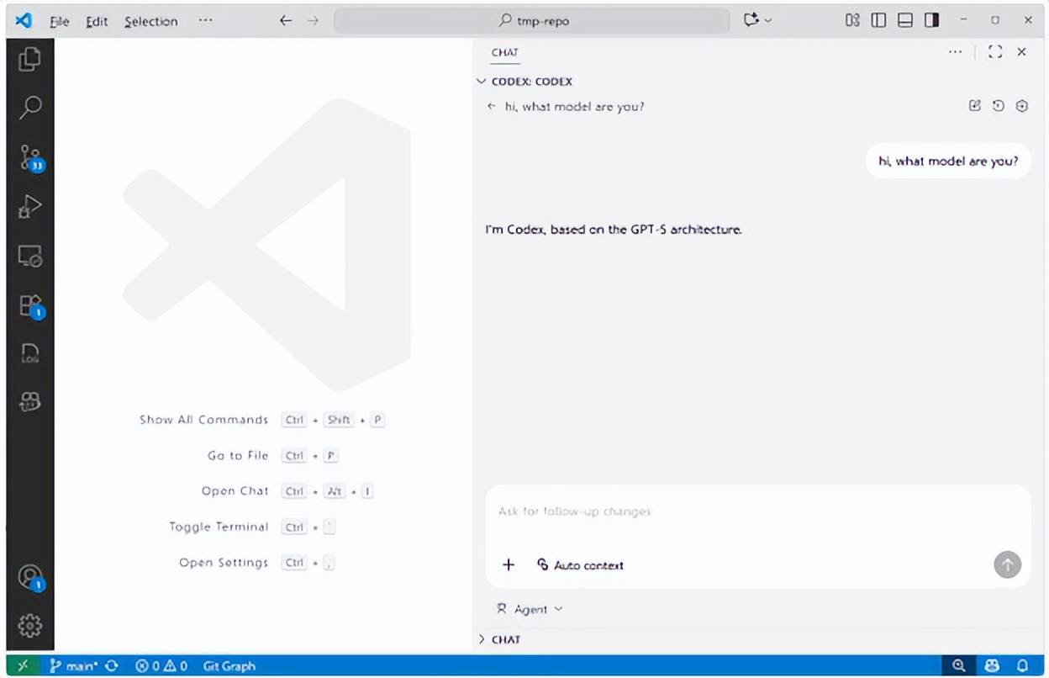1049x678 pixels.
Task: Click the reply 'I'm Codex, based on the GPT-5 architecture'
Action: (614, 229)
